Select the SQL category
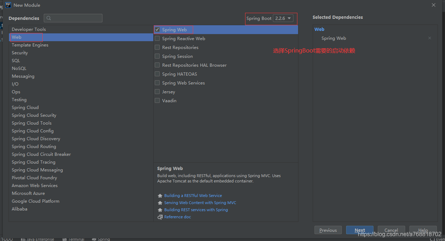Image resolution: width=445 pixels, height=241 pixels. (81, 61)
